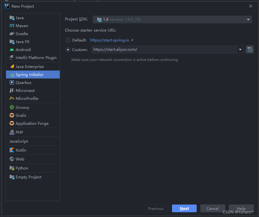Image resolution: width=259 pixels, height=217 pixels.
Task: Click the Quarkus icon
Action: point(12,82)
